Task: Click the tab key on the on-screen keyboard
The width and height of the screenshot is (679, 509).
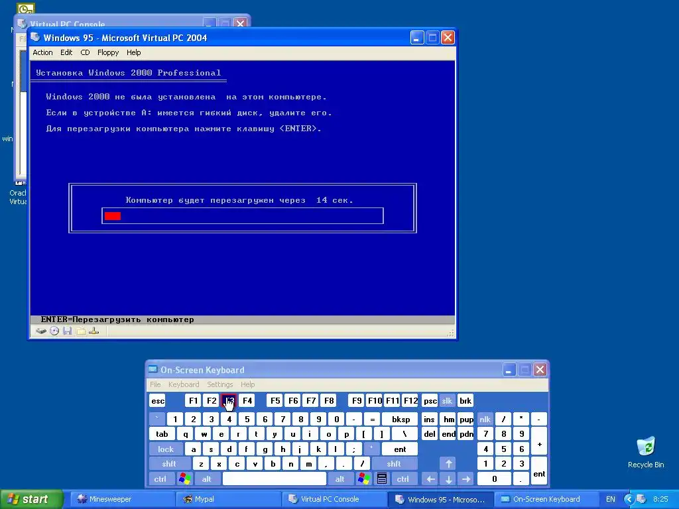Action: tap(162, 433)
